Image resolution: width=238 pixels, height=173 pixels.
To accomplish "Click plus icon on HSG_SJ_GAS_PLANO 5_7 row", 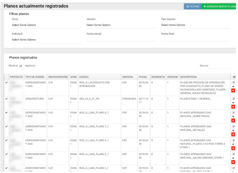I will point(233,158).
